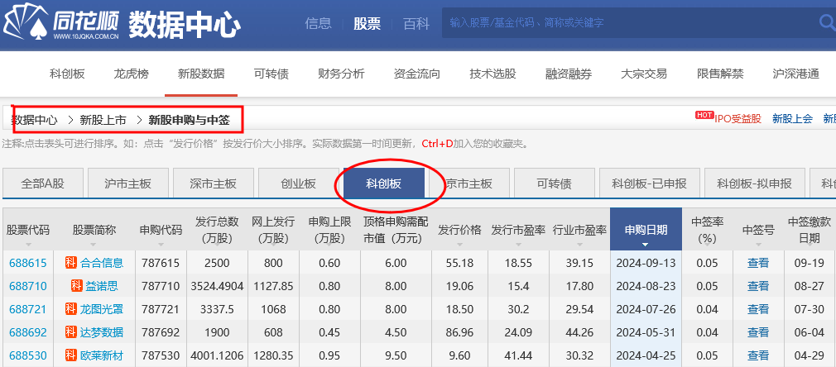Viewport: 836px width, 367px height.
Task: Click the 2024-09-13 date cell
Action: pyautogui.click(x=646, y=263)
